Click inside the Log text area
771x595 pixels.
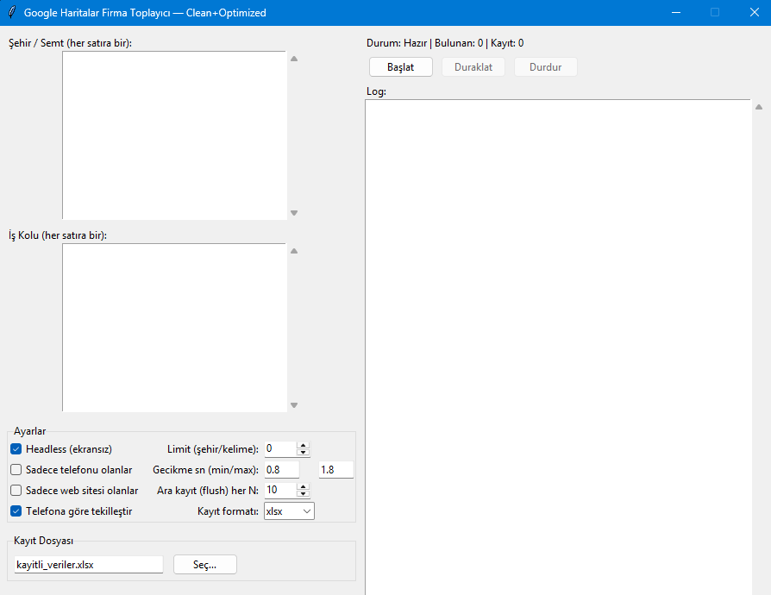(558, 348)
